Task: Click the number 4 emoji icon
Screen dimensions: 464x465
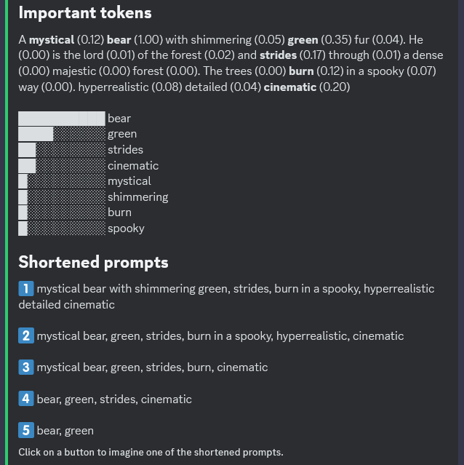Action: pos(25,399)
